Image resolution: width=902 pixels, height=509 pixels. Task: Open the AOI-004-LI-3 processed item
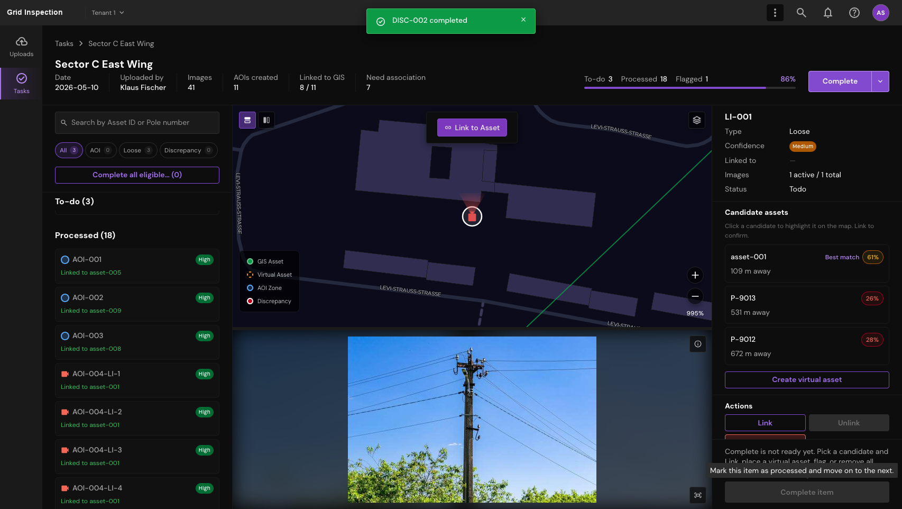pyautogui.click(x=137, y=457)
